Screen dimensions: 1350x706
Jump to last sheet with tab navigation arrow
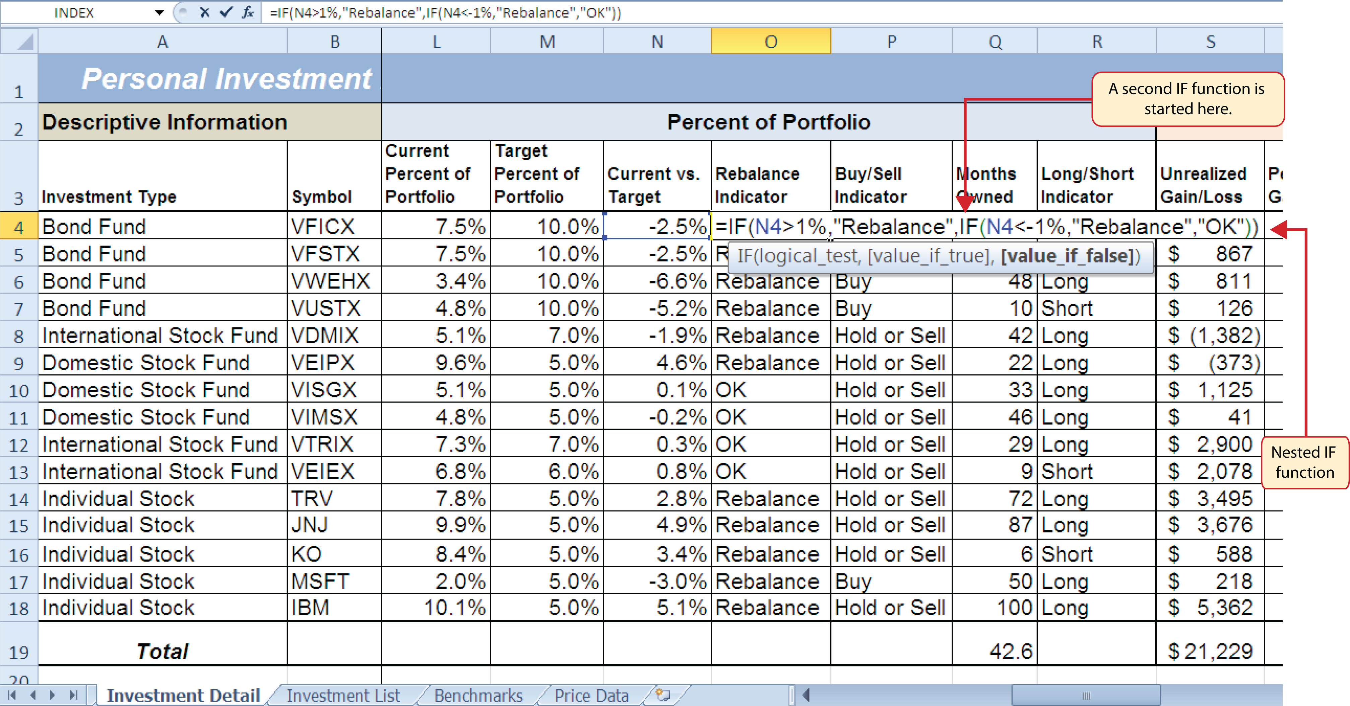[73, 695]
